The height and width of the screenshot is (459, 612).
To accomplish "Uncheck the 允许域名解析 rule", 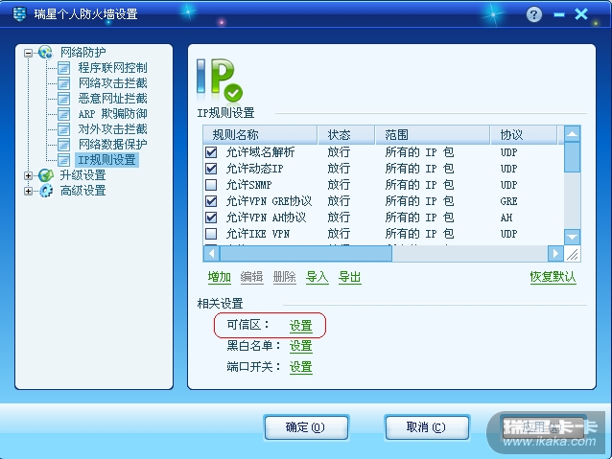I will [x=211, y=152].
